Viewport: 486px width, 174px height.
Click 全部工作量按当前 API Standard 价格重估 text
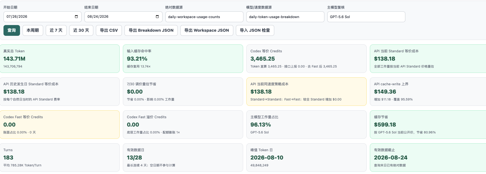[404, 67]
